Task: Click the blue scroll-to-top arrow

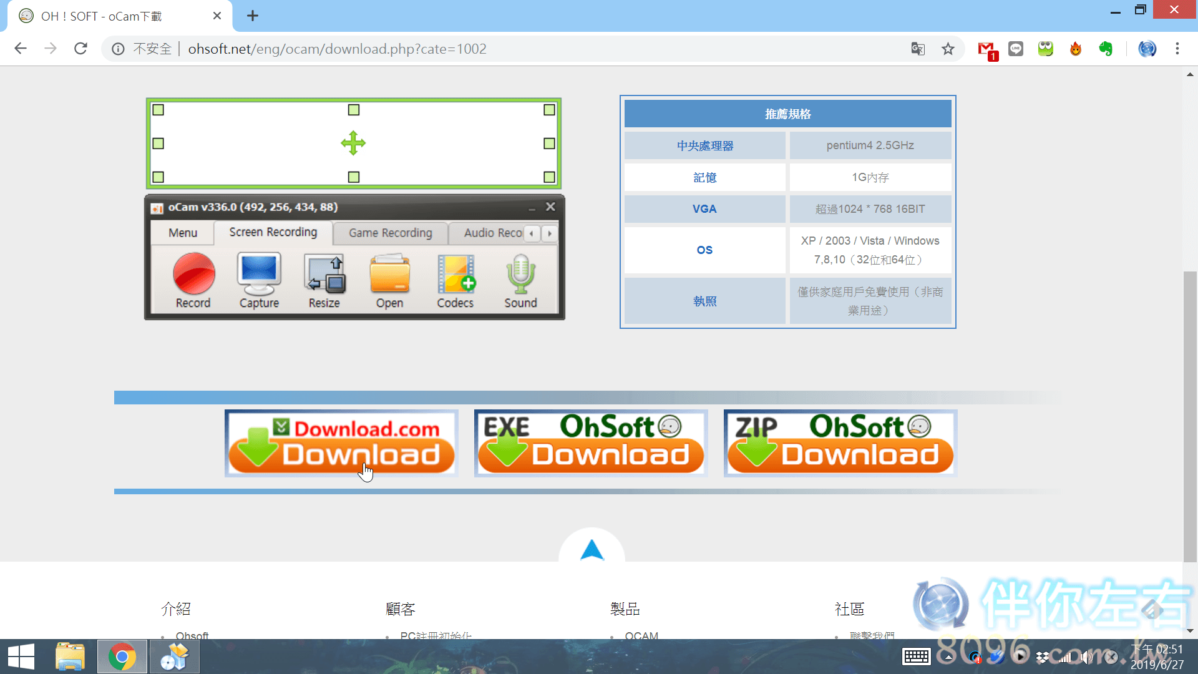Action: click(x=592, y=549)
